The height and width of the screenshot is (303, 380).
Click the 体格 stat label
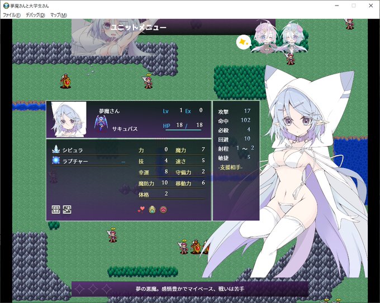(x=144, y=195)
